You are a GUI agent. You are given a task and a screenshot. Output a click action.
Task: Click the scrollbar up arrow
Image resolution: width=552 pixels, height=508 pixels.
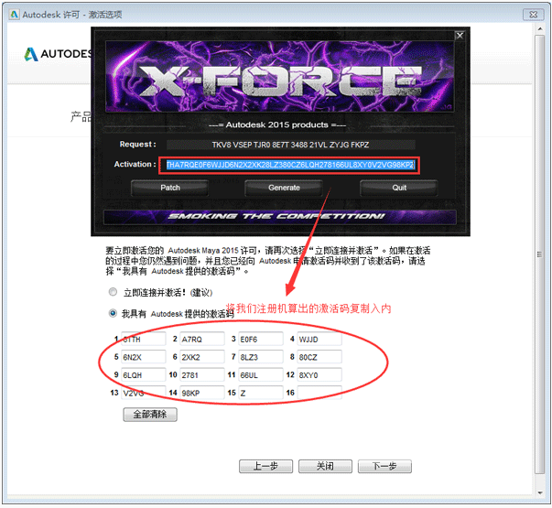point(539,28)
